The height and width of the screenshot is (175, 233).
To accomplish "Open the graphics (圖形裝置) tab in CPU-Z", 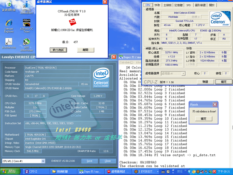I will (200, 5).
